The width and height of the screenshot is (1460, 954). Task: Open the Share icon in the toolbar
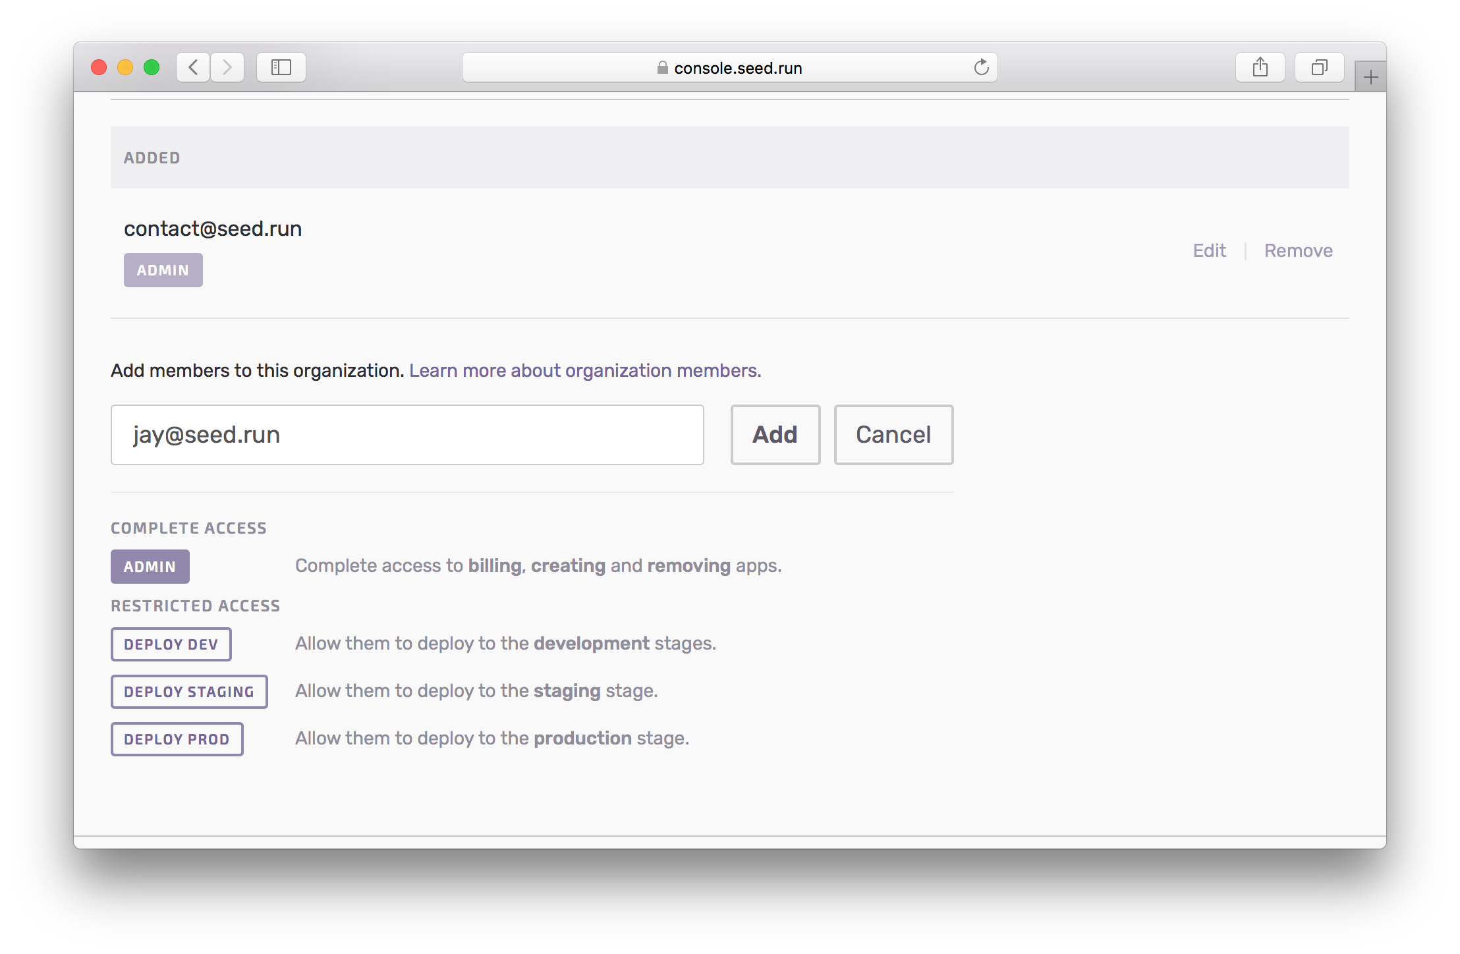coord(1260,67)
